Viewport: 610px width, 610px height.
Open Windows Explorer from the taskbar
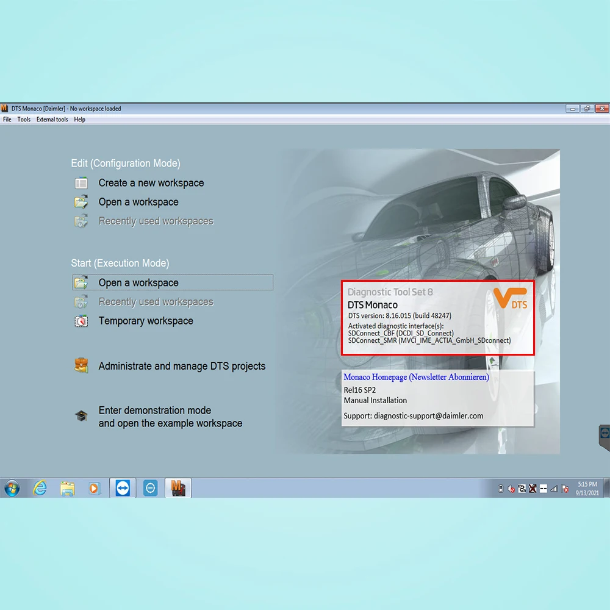point(67,488)
